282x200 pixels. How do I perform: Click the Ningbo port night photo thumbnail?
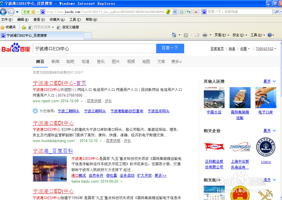click(50, 169)
